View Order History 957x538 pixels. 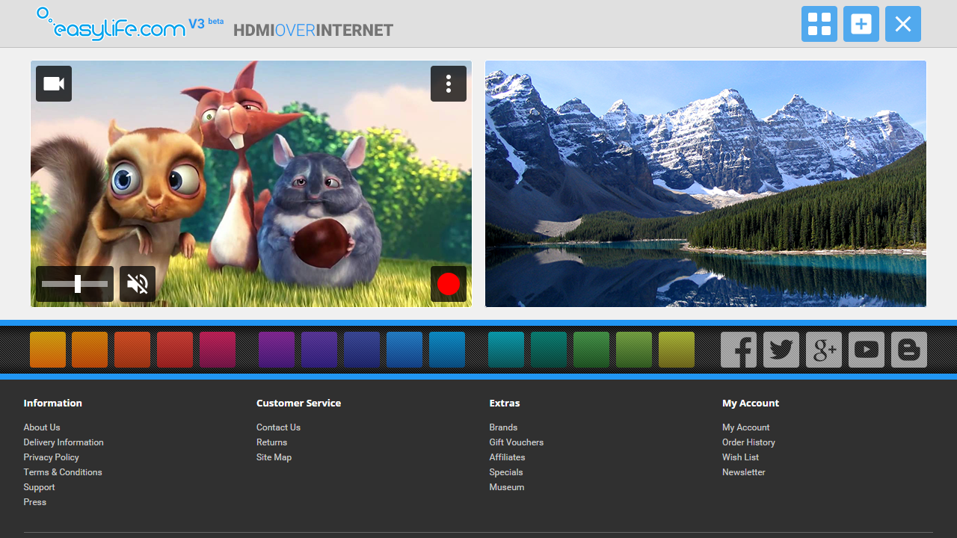click(x=748, y=442)
